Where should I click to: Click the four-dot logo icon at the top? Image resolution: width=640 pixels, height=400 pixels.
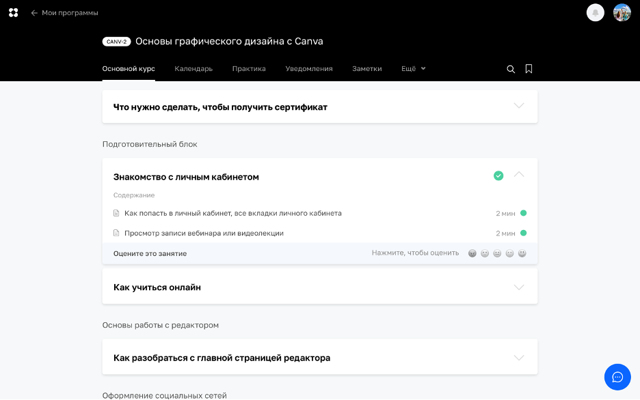14,12
